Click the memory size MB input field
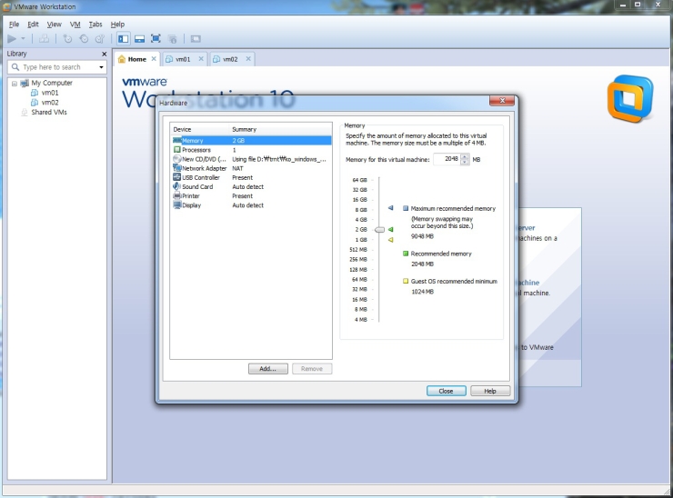 pos(445,159)
